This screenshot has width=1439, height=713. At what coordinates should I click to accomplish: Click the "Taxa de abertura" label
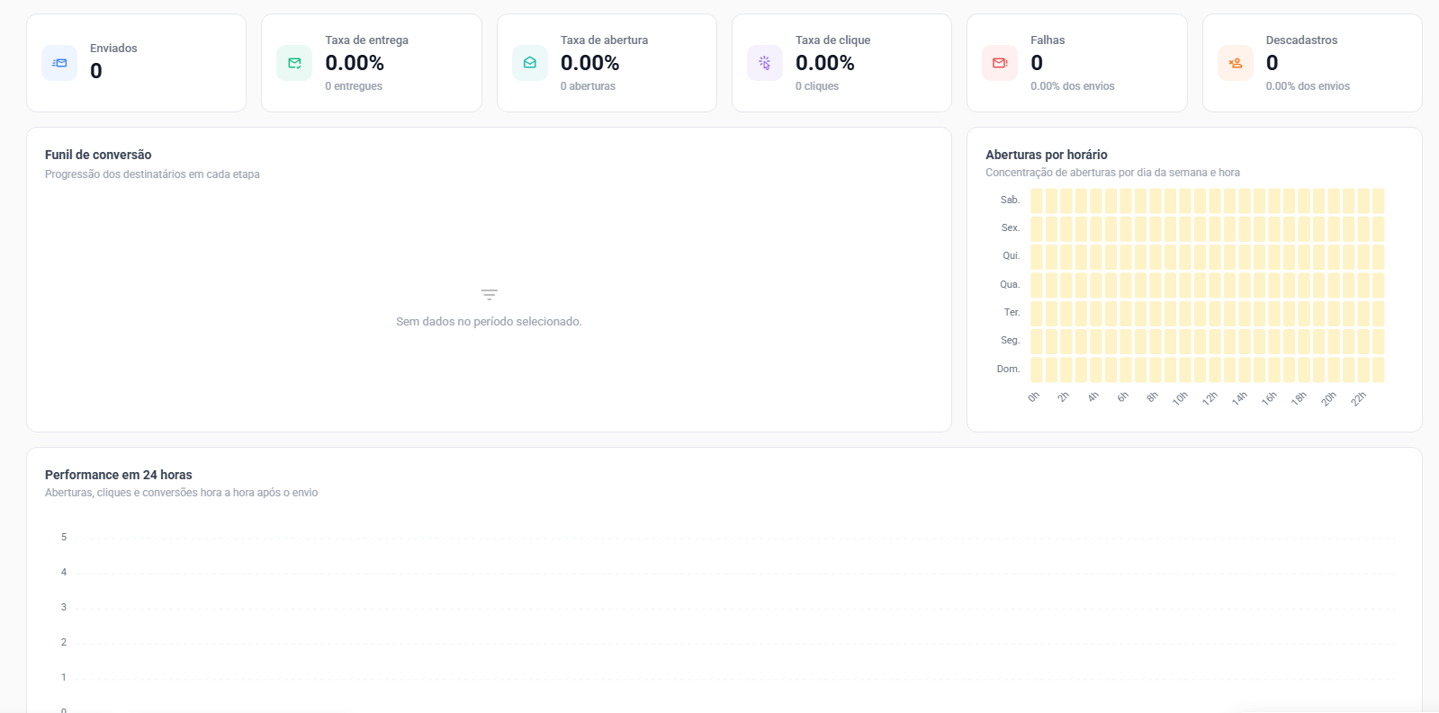pyautogui.click(x=604, y=40)
